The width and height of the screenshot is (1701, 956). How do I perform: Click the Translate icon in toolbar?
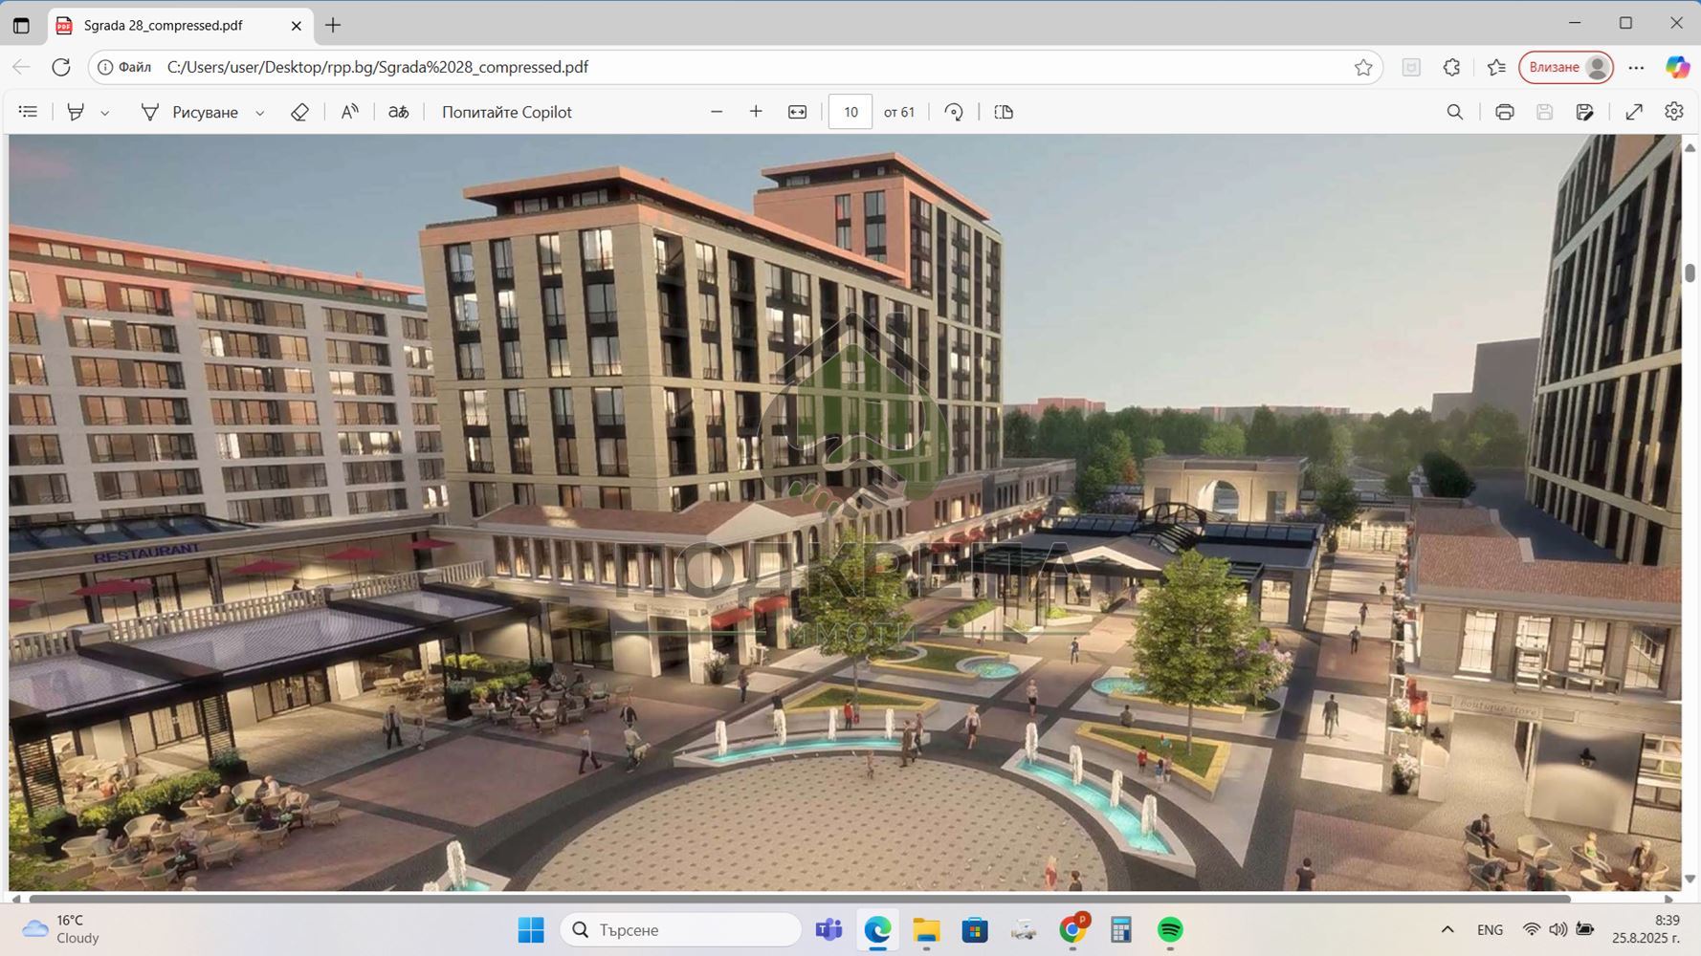pyautogui.click(x=398, y=112)
